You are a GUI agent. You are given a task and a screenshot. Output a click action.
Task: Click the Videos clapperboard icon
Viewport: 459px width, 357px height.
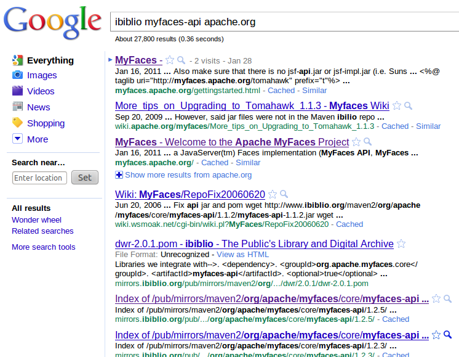tap(18, 91)
